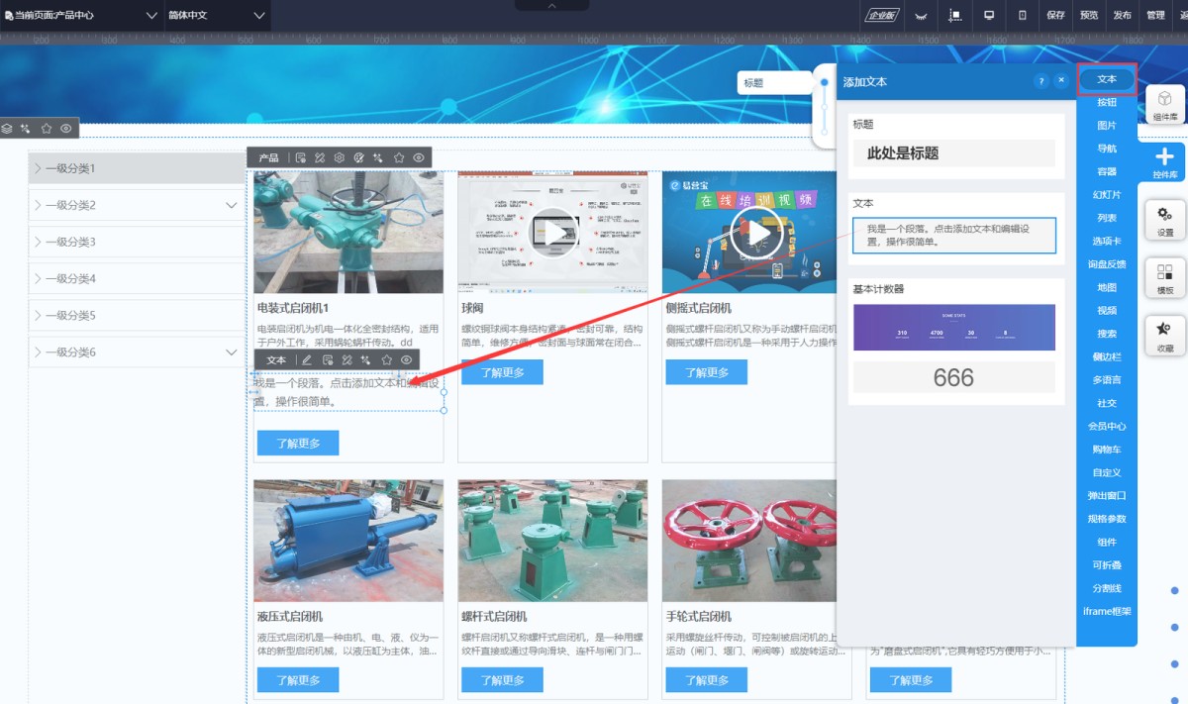
Task: Click 了解更多 under 球阀
Action: coord(502,372)
